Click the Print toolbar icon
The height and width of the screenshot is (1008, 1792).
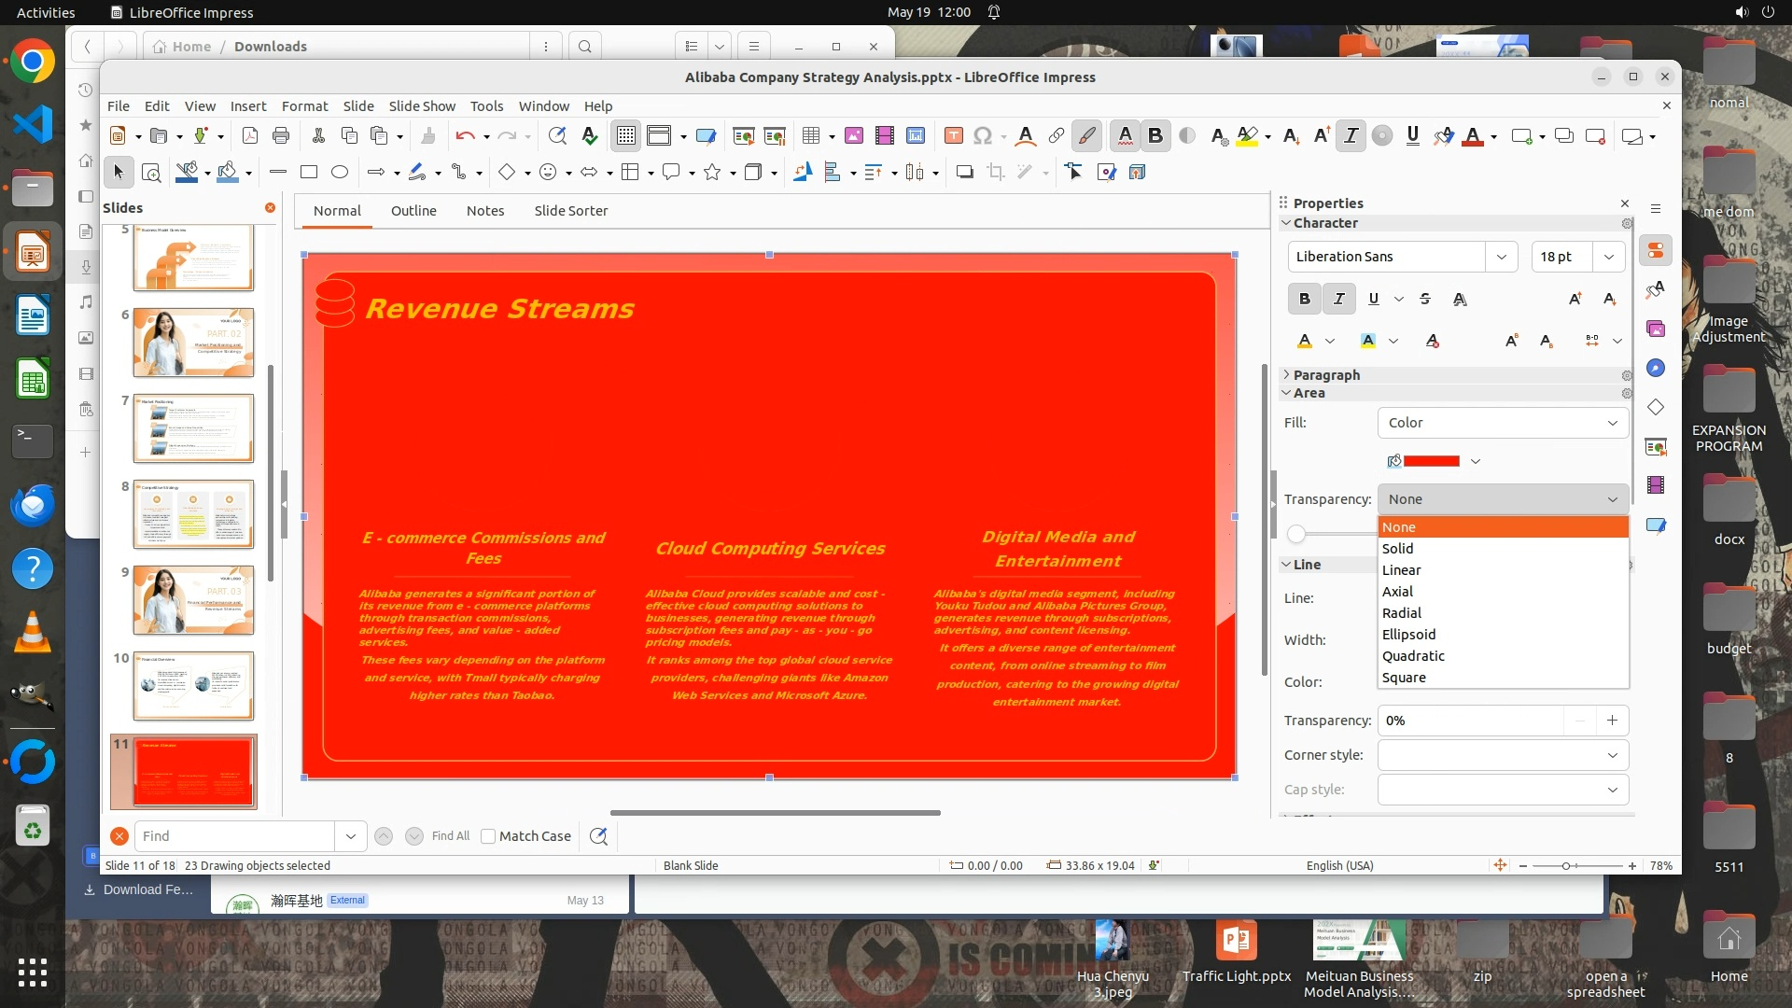[281, 136]
